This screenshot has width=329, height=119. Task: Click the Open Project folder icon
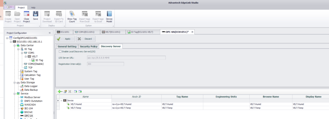pos(17,14)
